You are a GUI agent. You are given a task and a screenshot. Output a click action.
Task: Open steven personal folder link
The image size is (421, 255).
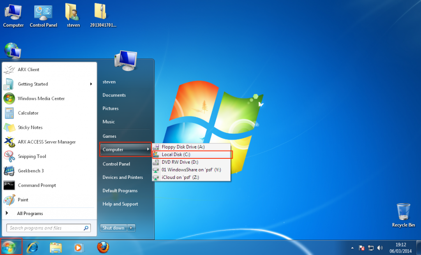click(x=109, y=82)
